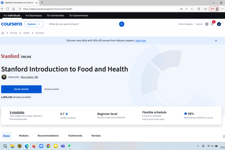Viewport: 225px width, 150px height.
Task: Click Save now link in banner
Action: coord(141,40)
